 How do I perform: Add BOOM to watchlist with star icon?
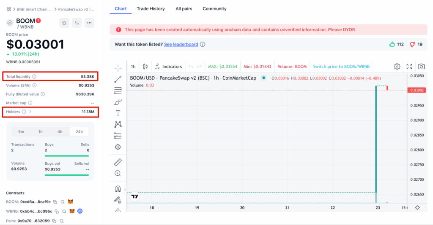click(64, 23)
